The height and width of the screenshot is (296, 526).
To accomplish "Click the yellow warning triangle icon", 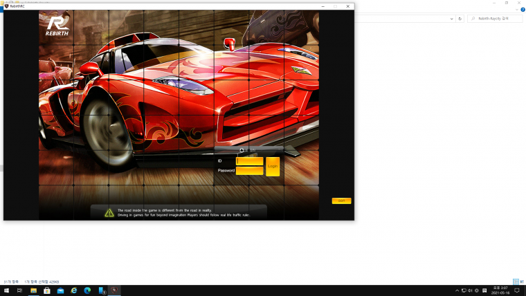I will pos(109,212).
